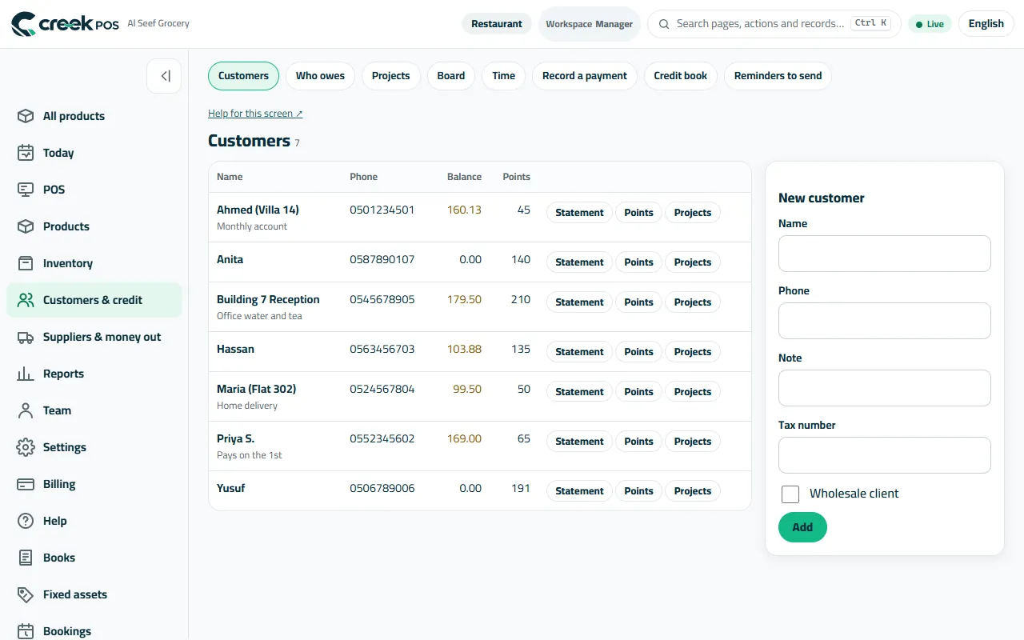The width and height of the screenshot is (1024, 640).
Task: Click the Creek POS logo
Action: [65, 24]
